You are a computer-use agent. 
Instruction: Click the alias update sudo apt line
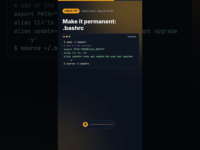(98, 58)
